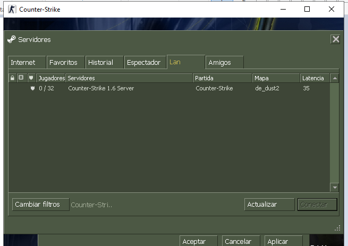Open the Favoritos tab
348x246 pixels.
[66, 62]
